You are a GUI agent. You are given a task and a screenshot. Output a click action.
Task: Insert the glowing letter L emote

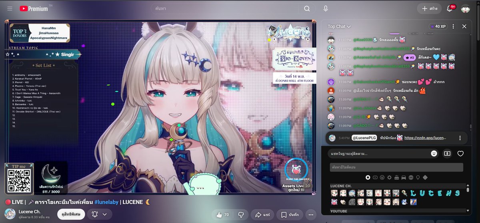tap(413, 193)
